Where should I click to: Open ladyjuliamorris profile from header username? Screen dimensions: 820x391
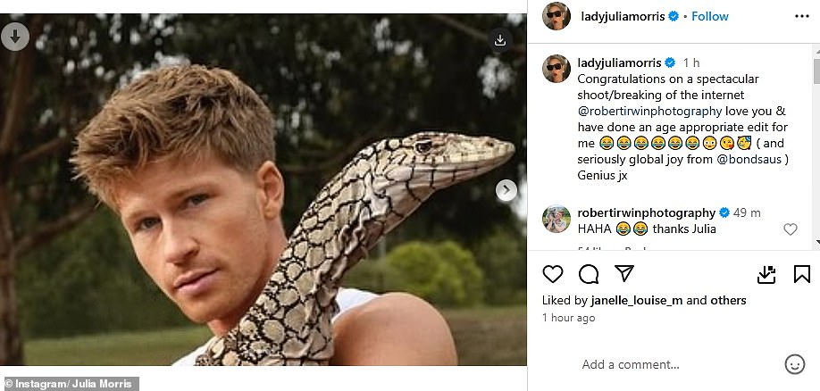(x=623, y=16)
